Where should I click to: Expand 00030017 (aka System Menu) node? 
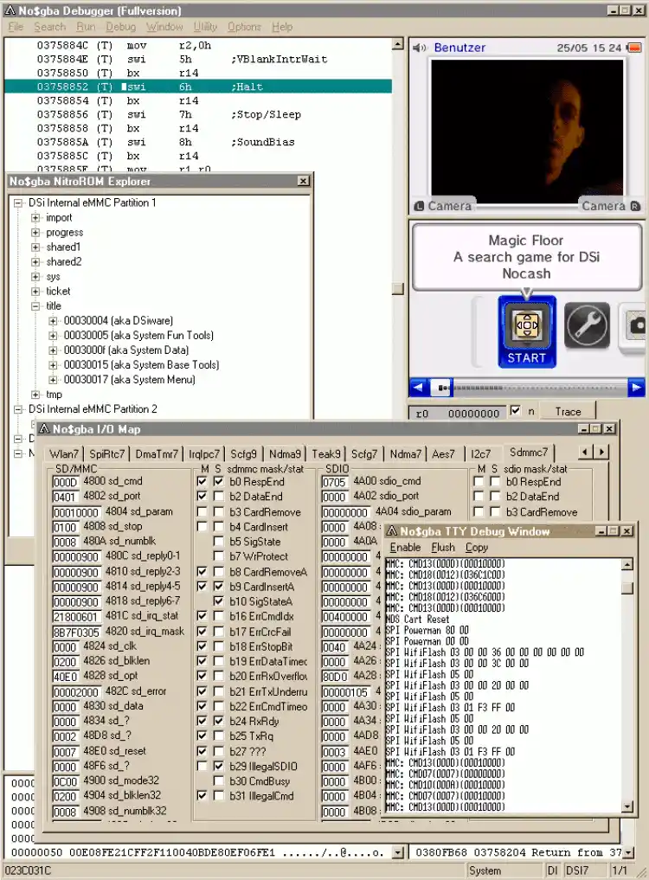pyautogui.click(x=53, y=380)
